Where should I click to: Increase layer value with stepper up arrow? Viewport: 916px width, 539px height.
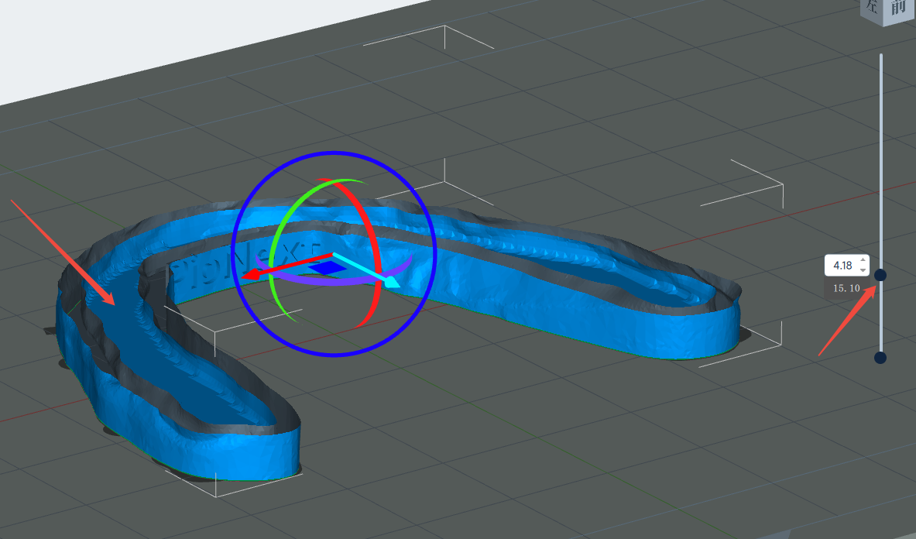pos(863,260)
